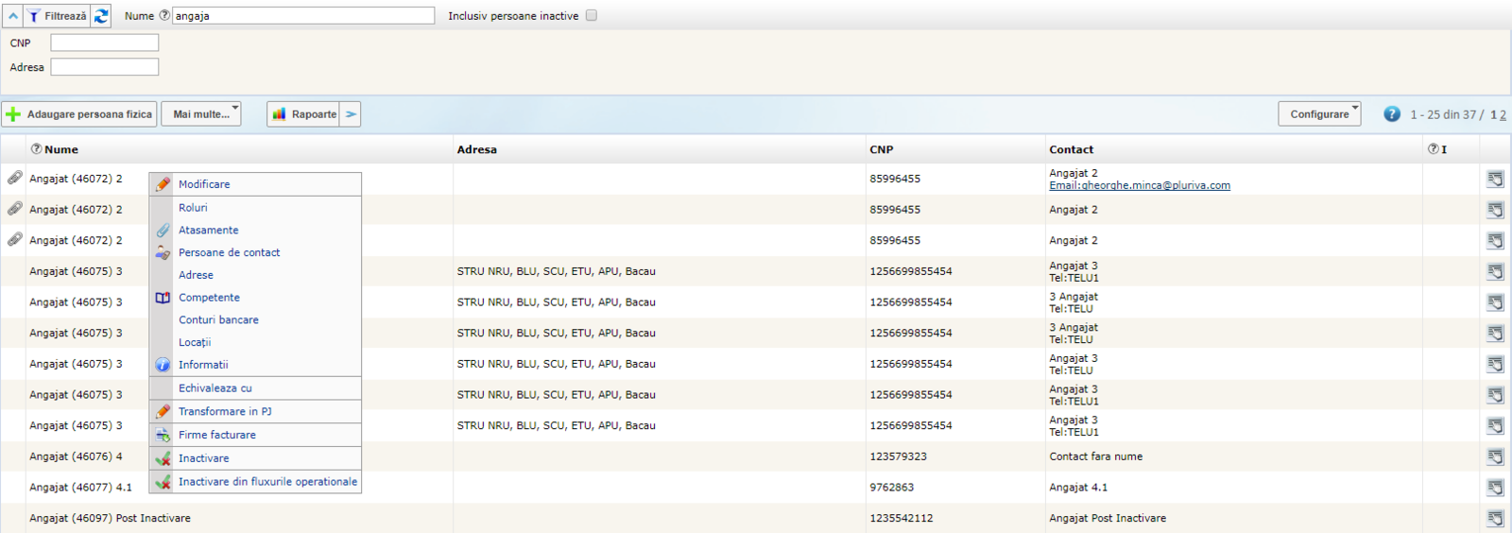Go to page 2 of results
1512x533 pixels.
pyautogui.click(x=1503, y=115)
